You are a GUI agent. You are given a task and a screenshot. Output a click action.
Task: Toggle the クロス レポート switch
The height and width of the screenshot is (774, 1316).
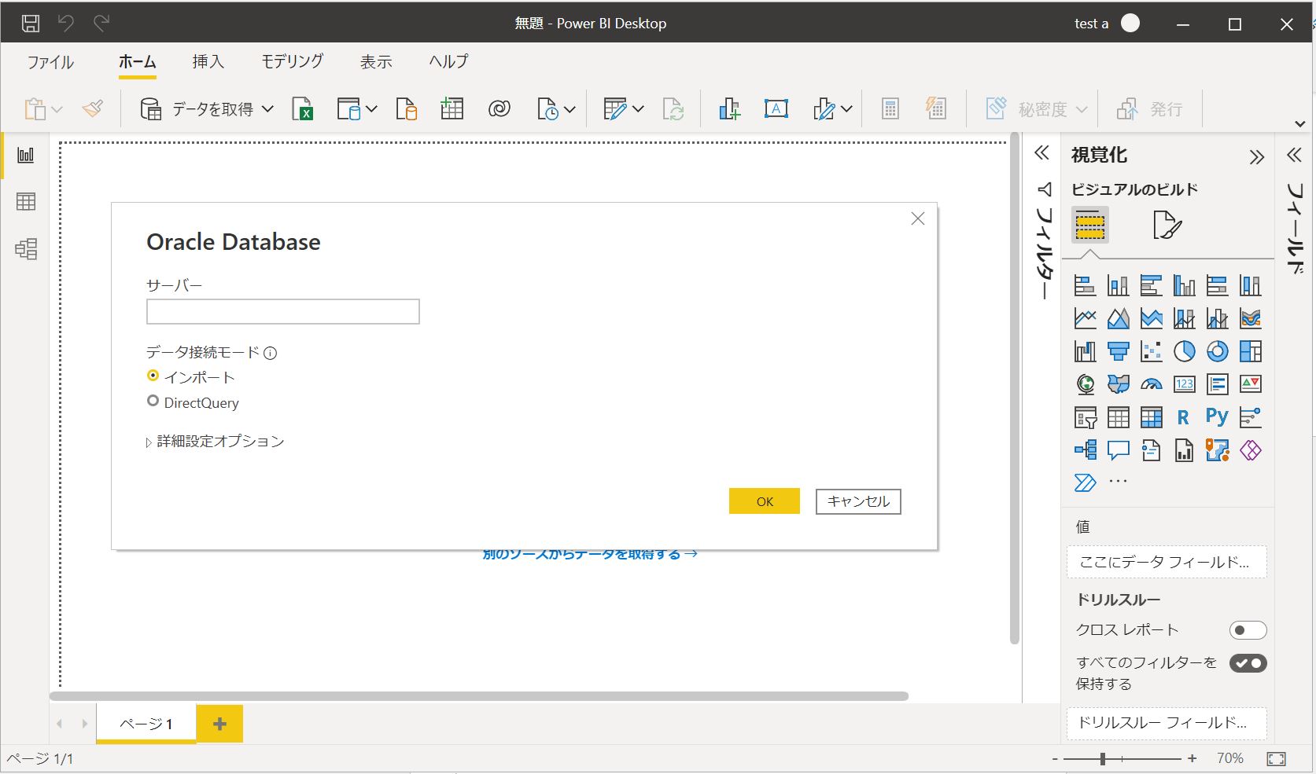tap(1248, 630)
